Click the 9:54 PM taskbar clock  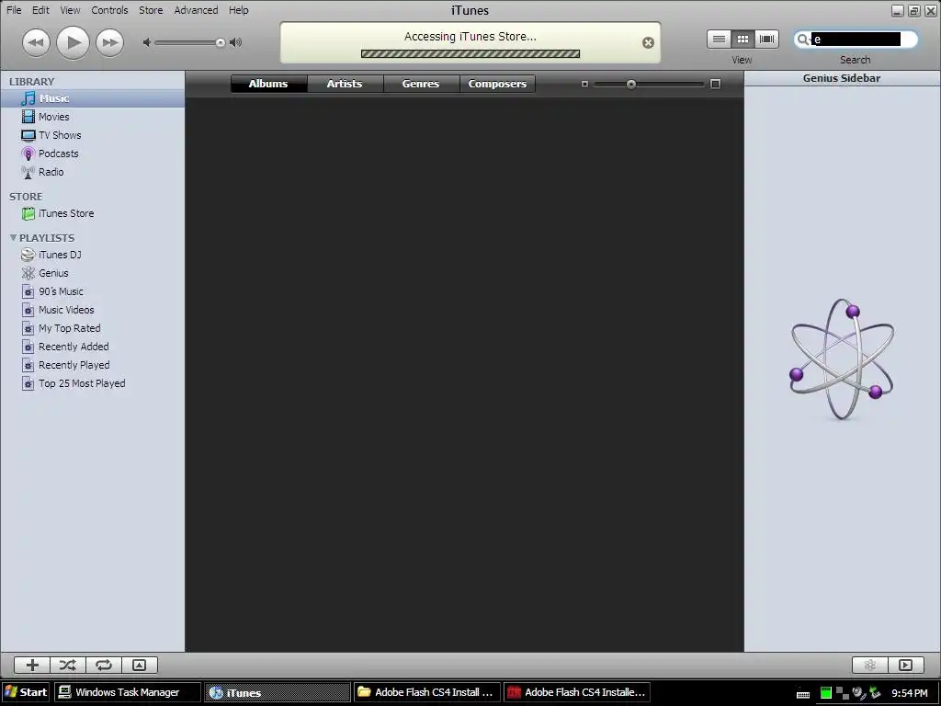click(x=910, y=693)
